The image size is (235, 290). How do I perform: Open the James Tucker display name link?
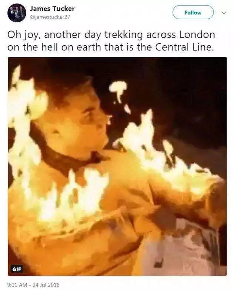pos(52,9)
